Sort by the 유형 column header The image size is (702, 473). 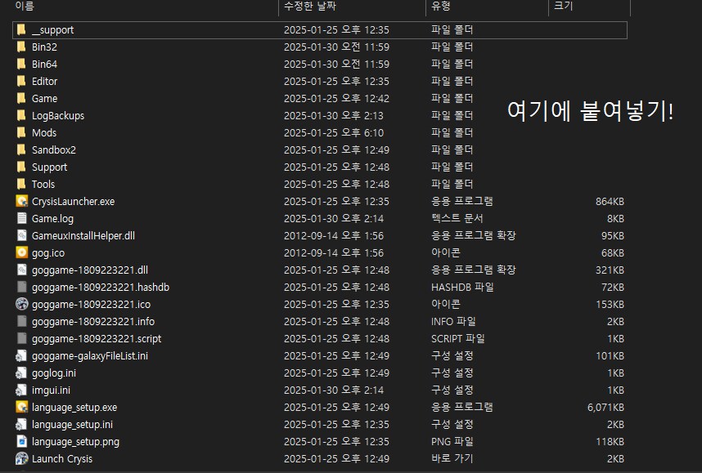click(440, 6)
